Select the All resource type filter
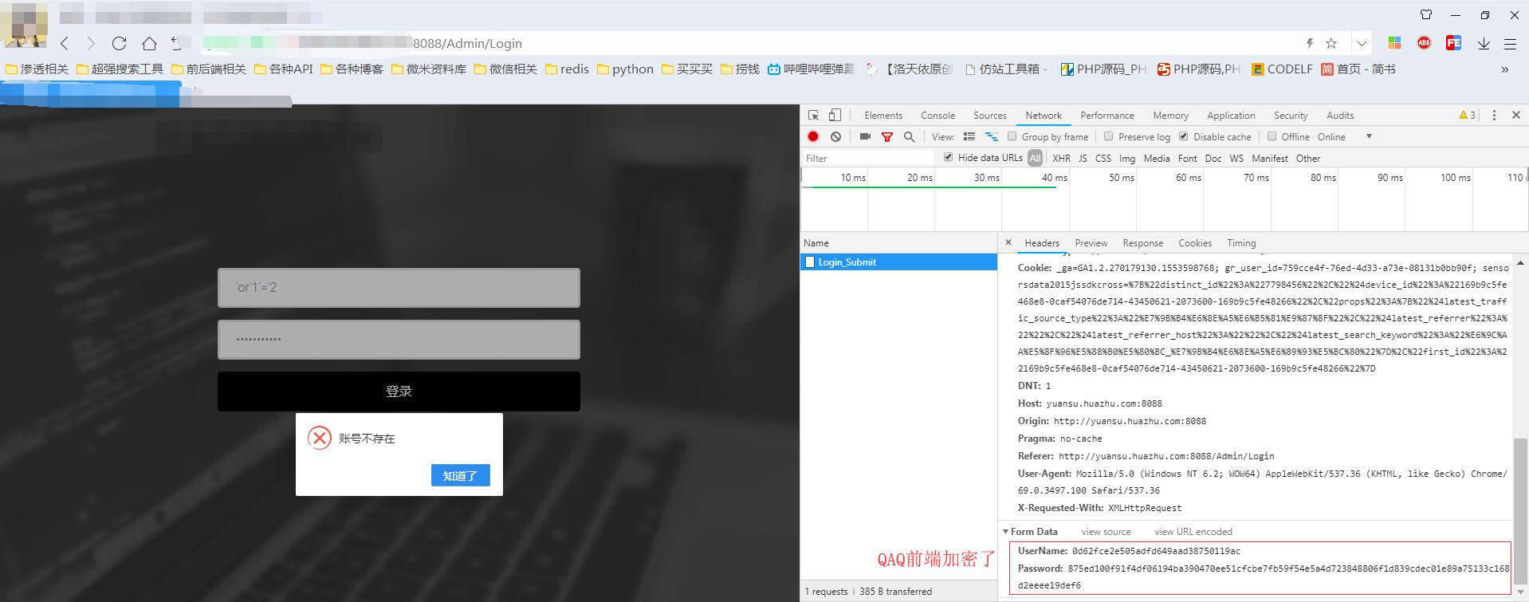Viewport: 1529px width, 602px height. tap(1035, 158)
